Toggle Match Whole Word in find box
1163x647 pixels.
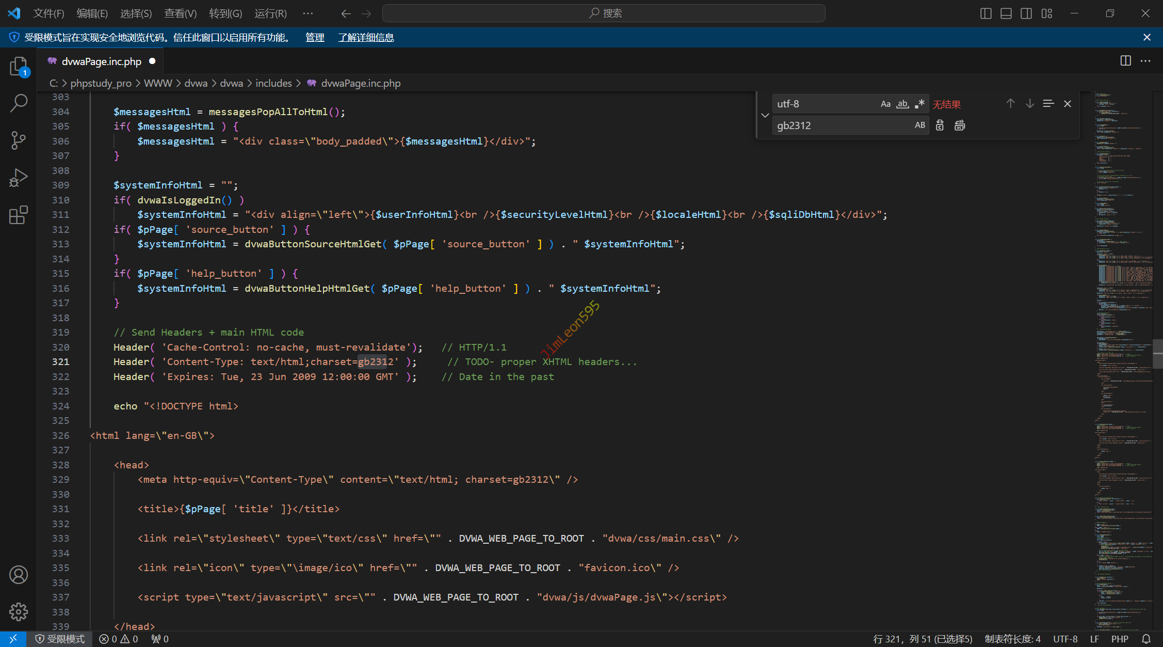pos(902,104)
